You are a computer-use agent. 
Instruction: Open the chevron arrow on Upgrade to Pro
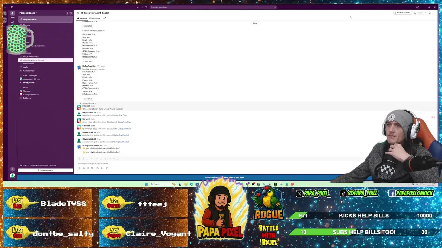pos(70,19)
